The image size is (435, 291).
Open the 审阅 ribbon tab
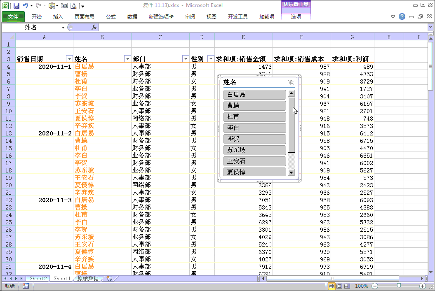(190, 16)
